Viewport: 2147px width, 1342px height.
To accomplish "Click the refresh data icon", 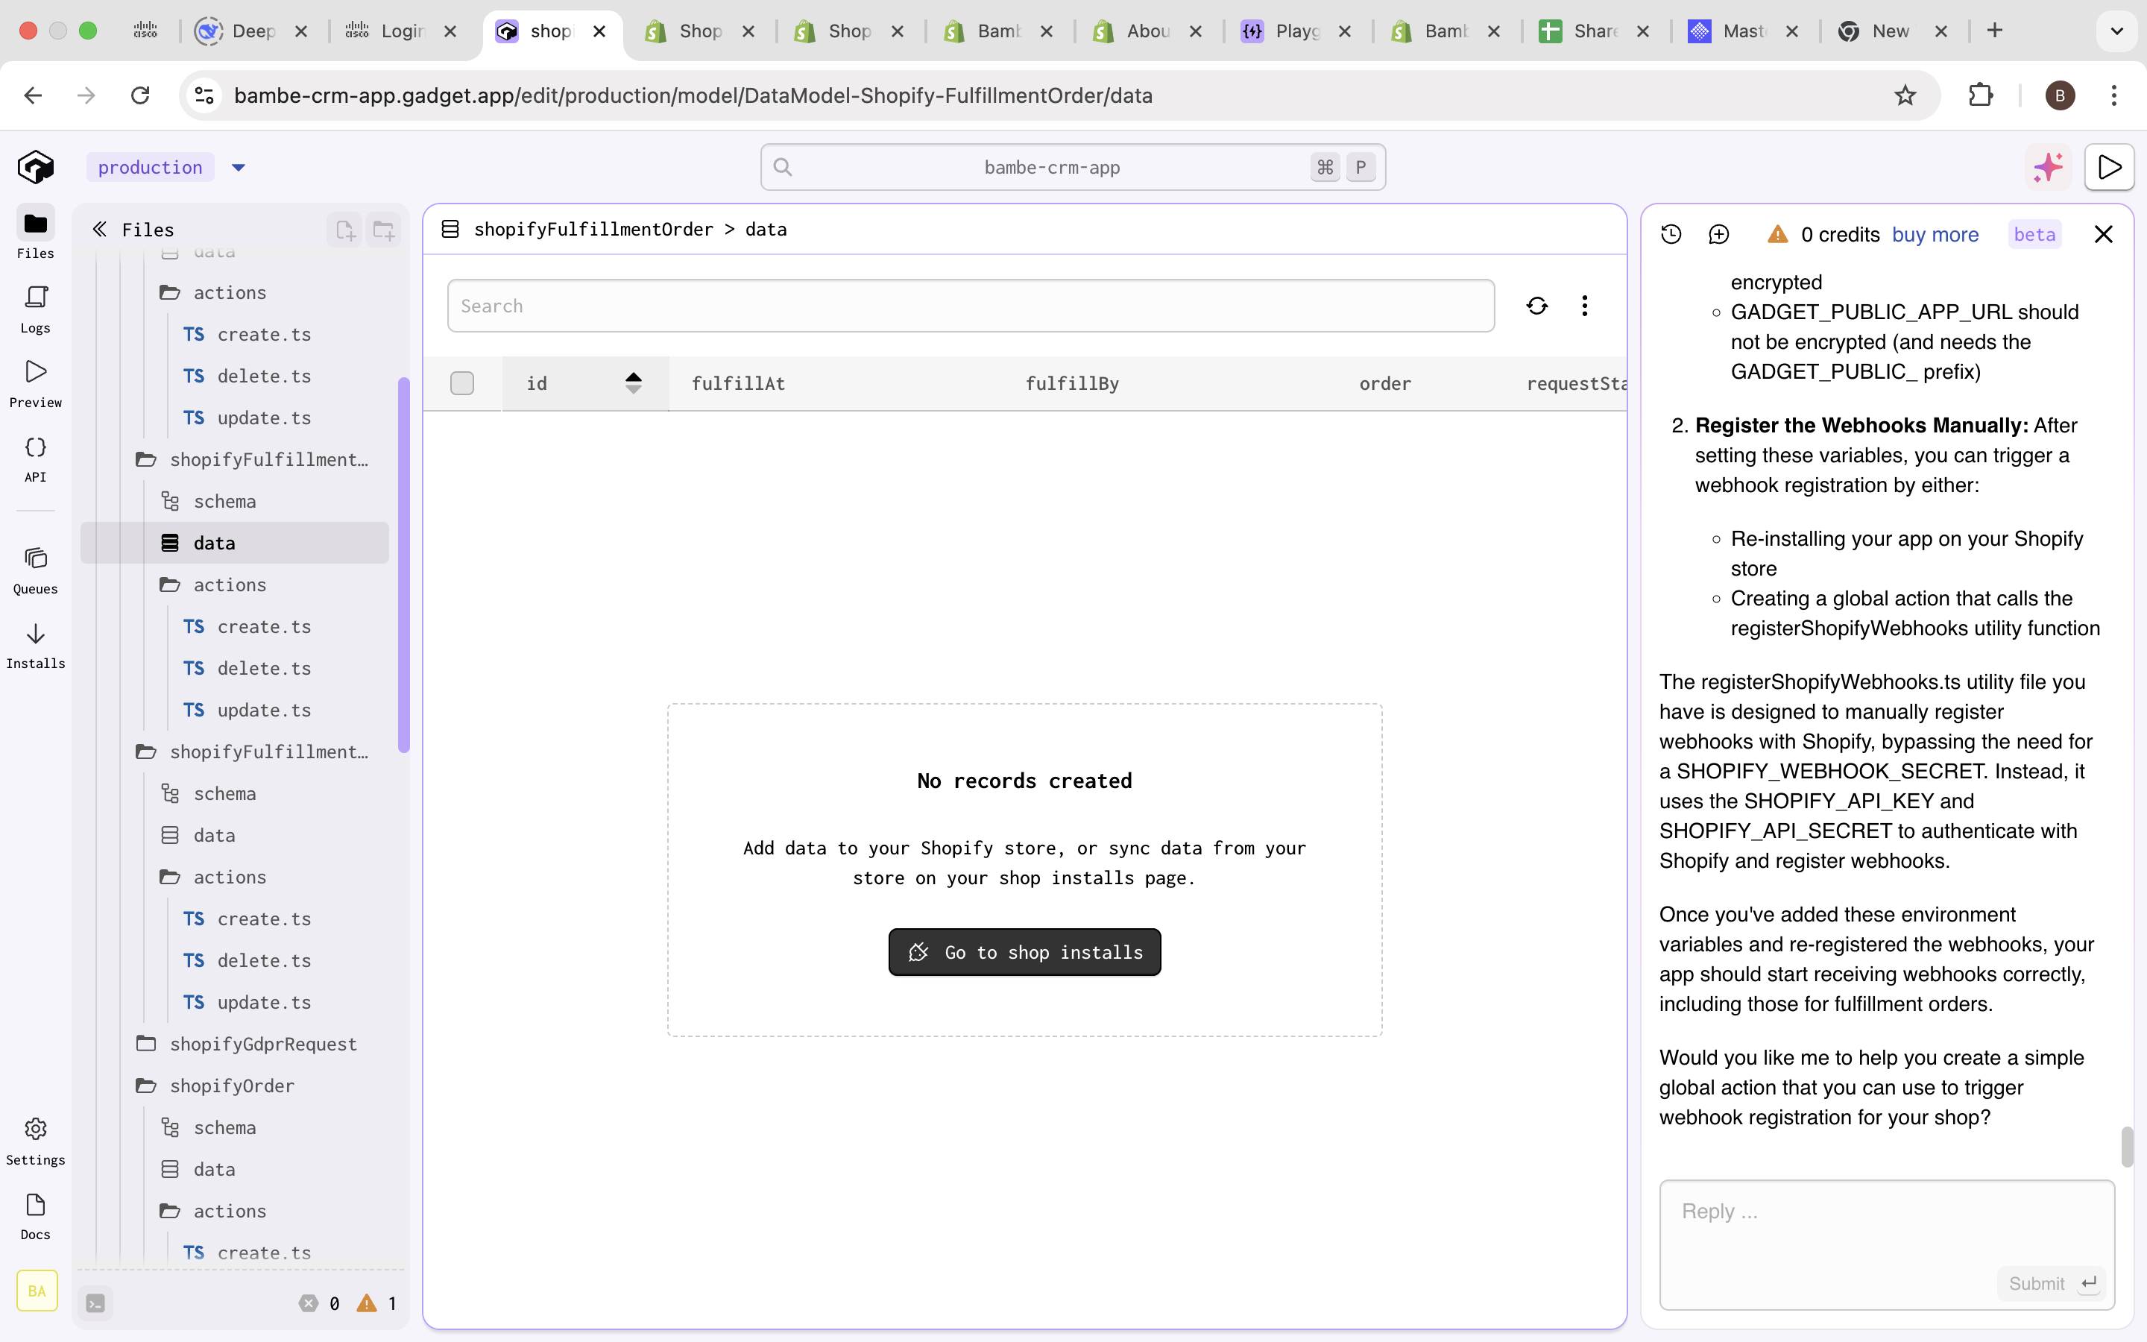I will click(x=1536, y=306).
